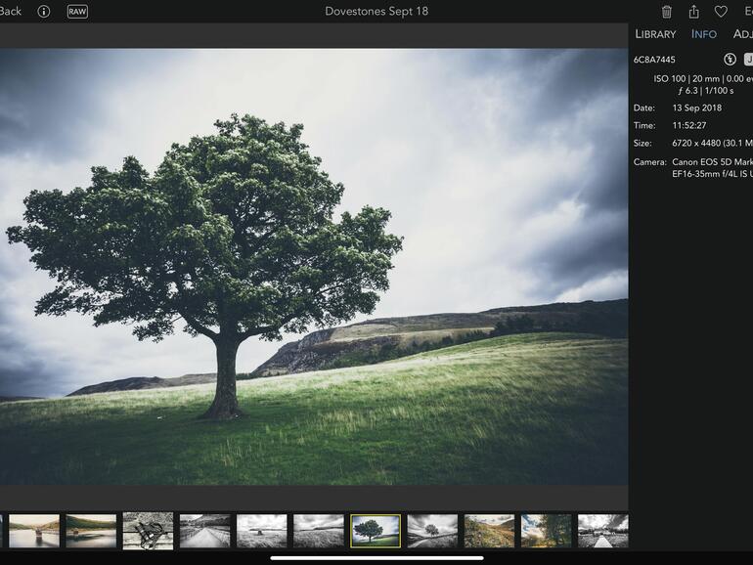
Task: Delete photo with the trash icon
Action: pyautogui.click(x=667, y=12)
